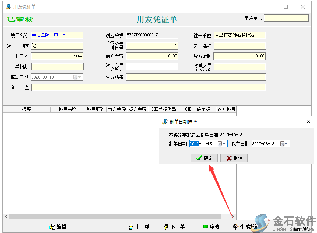Open the 金石国际水电工程 project link
This screenshot has width=317, height=233.
(49, 35)
